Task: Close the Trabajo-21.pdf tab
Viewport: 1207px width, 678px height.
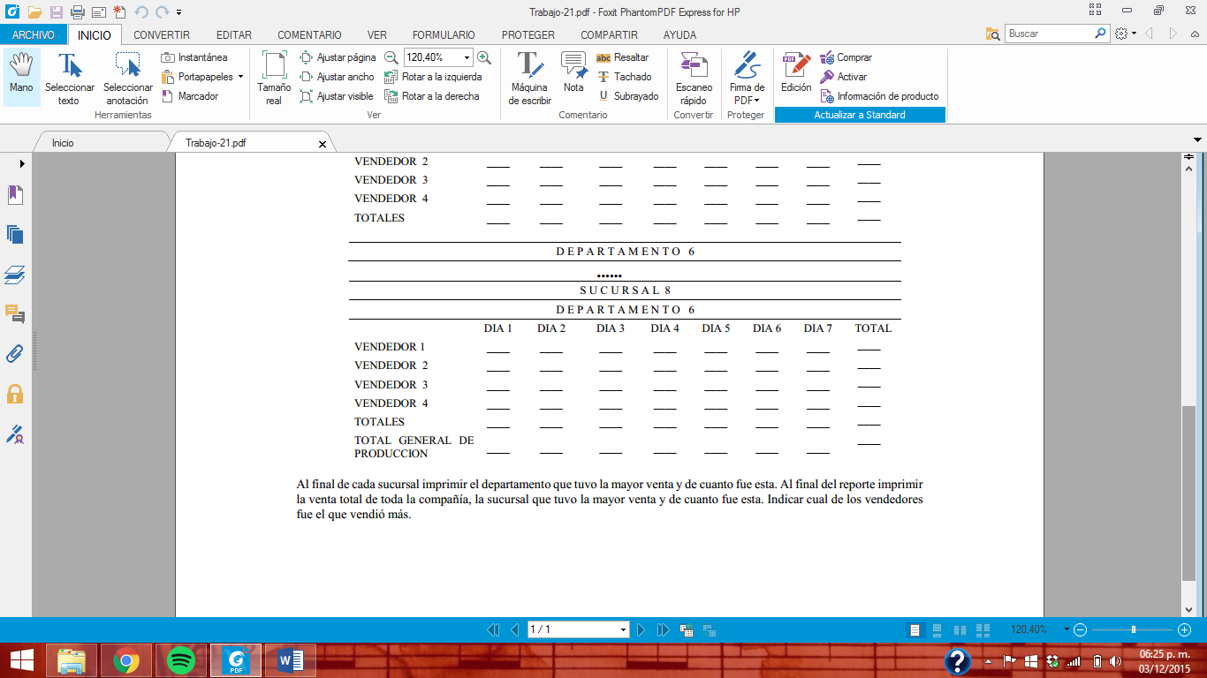Action: (x=322, y=143)
